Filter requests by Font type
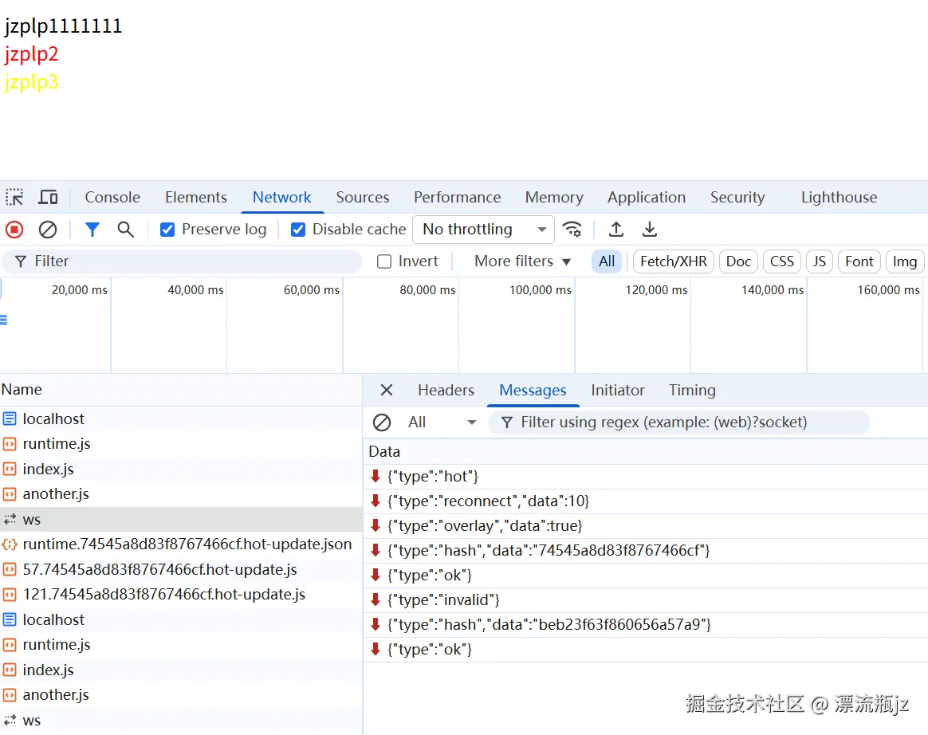Screen dimensions: 928x735 coord(859,261)
